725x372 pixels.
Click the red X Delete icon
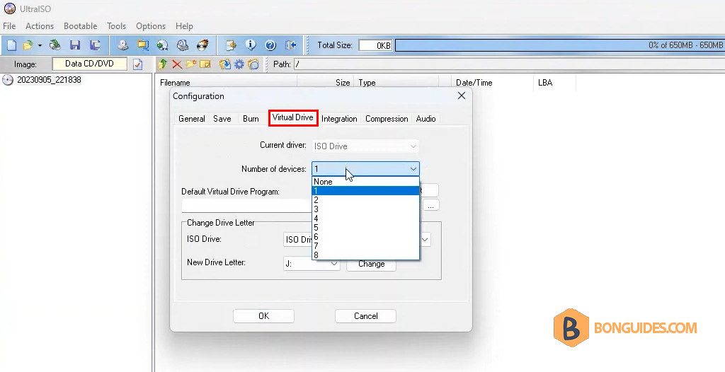coord(176,64)
